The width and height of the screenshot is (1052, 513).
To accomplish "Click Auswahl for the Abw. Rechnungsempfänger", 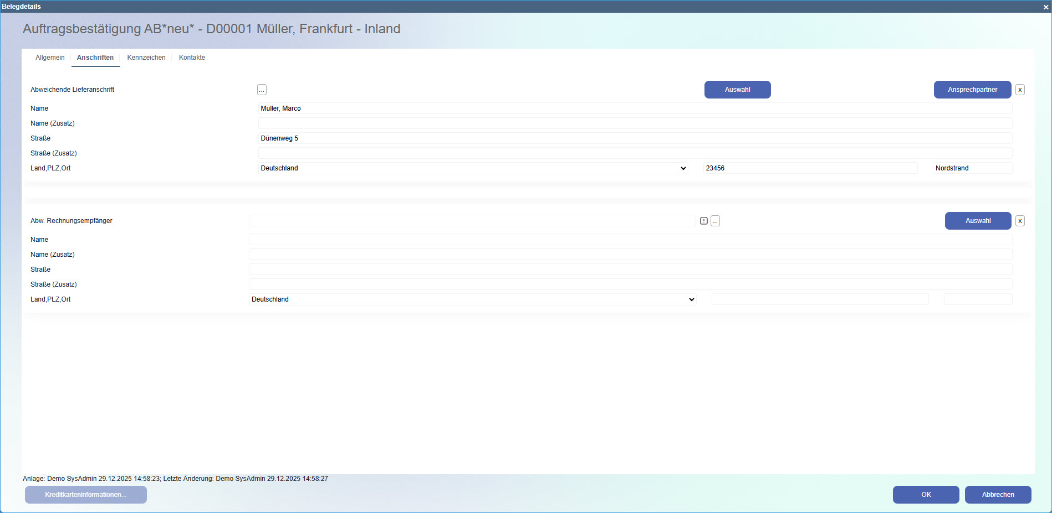I will (x=978, y=220).
